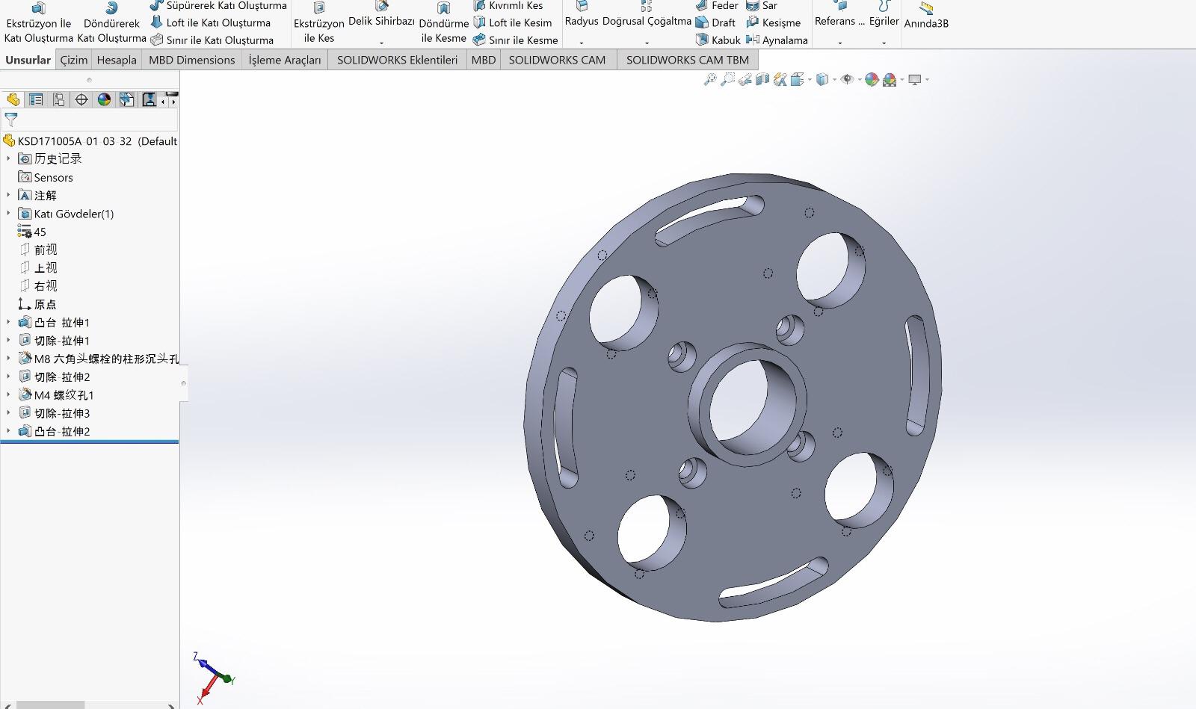This screenshot has height=709, width=1196.
Task: Open the SOLIDWORKS CAM TBM tab
Action: pos(687,60)
